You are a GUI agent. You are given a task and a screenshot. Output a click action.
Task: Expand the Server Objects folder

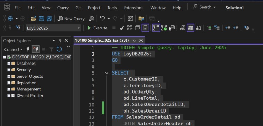(x=9, y=76)
